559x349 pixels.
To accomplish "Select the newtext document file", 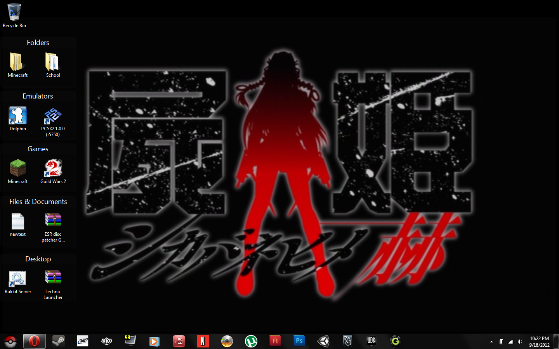I will tap(18, 222).
